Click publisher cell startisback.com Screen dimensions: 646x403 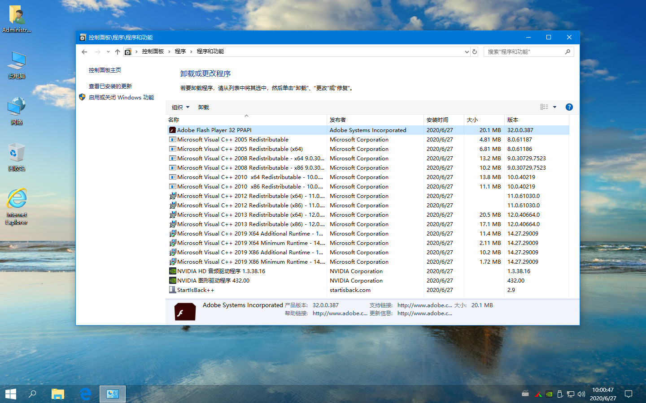(350, 290)
